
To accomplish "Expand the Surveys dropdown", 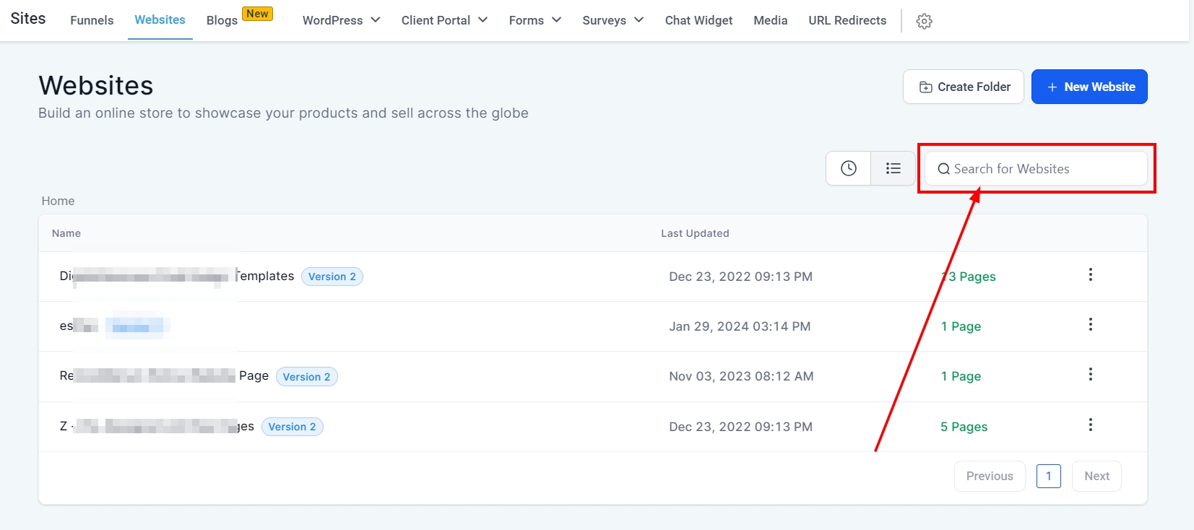I will click(613, 20).
